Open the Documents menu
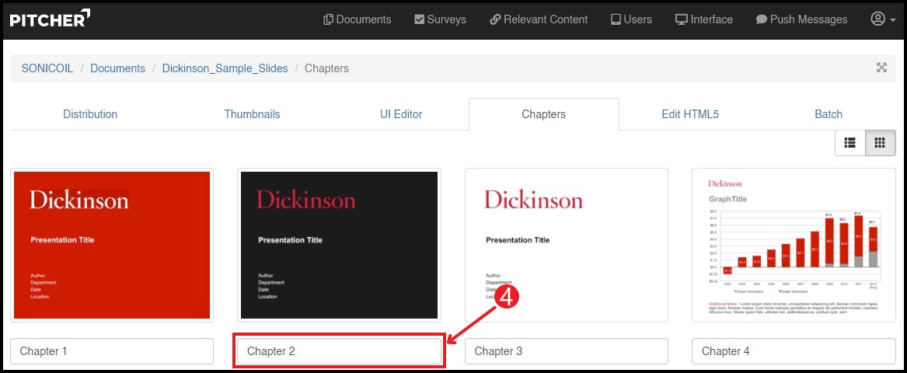Image resolution: width=907 pixels, height=373 pixels. coord(357,19)
